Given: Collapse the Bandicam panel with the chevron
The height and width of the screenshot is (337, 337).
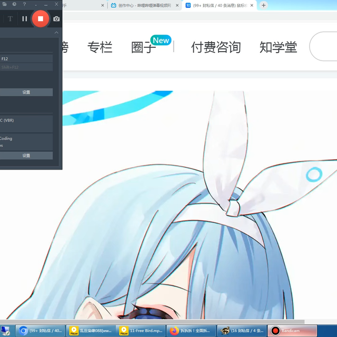Looking at the screenshot, I should (x=56, y=33).
